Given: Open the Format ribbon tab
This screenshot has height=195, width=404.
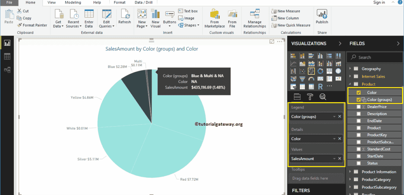Looking at the screenshot, I should 120,3.
